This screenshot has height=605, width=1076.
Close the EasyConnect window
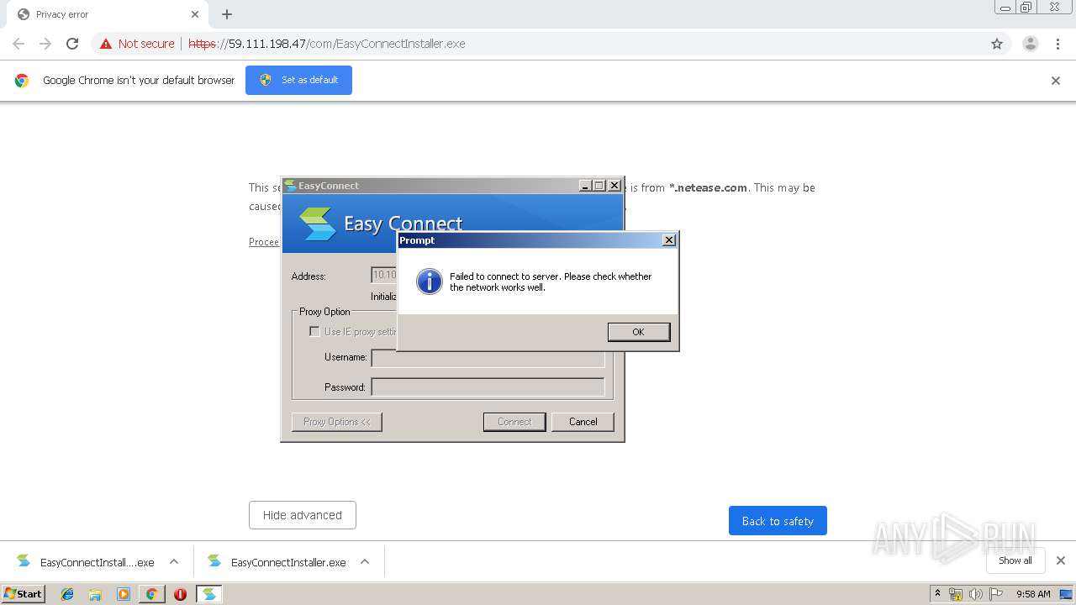[614, 186]
